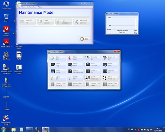
Task: Click the volume icon in system tray
Action: 145,130
